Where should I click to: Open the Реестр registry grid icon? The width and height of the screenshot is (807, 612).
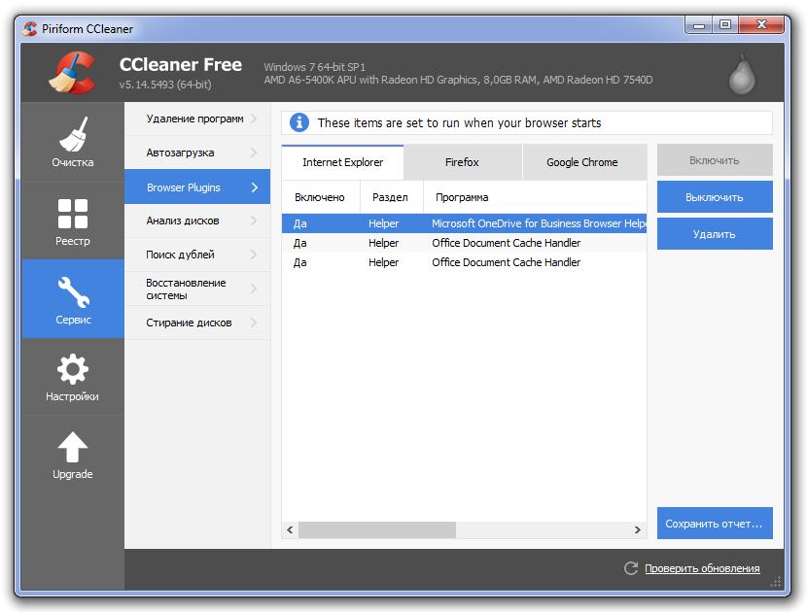[73, 215]
